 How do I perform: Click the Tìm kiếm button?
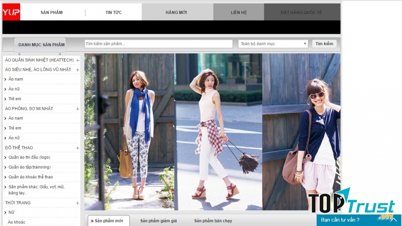[324, 44]
